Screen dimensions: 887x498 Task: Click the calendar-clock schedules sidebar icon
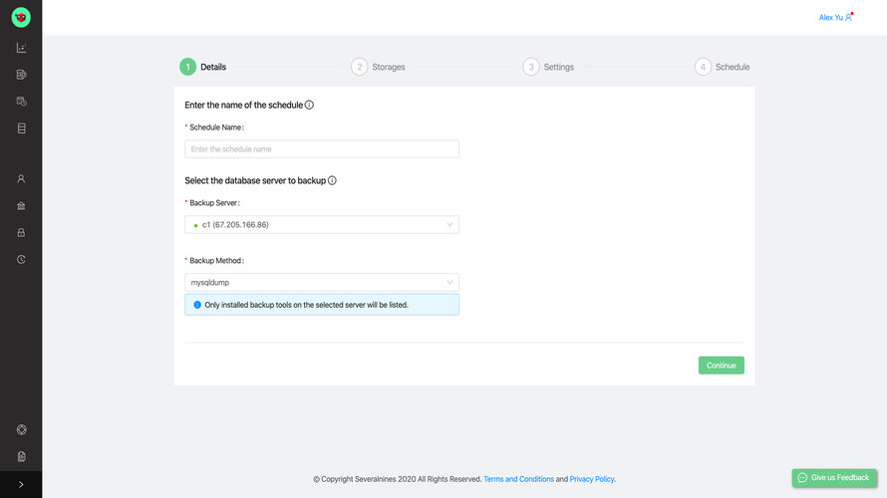[x=21, y=101]
